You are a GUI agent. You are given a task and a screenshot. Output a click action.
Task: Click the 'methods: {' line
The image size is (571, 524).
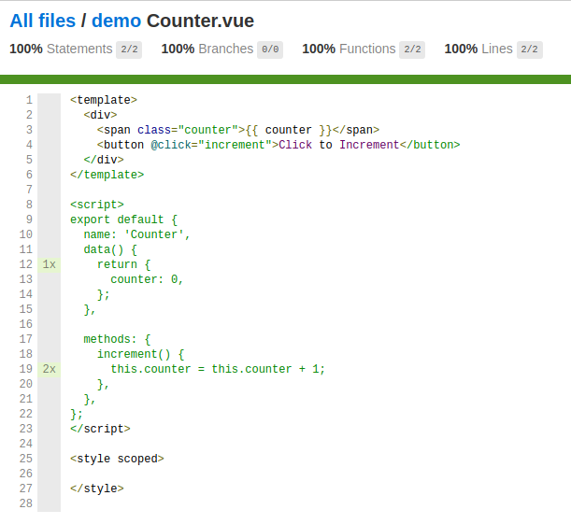click(117, 339)
